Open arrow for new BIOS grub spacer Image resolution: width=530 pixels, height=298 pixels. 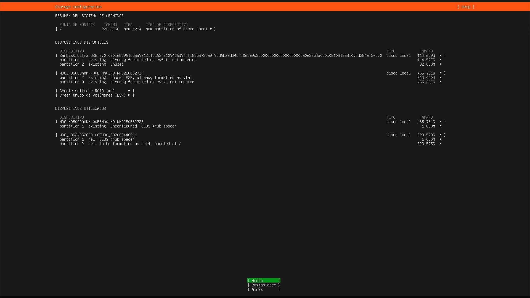(x=441, y=139)
